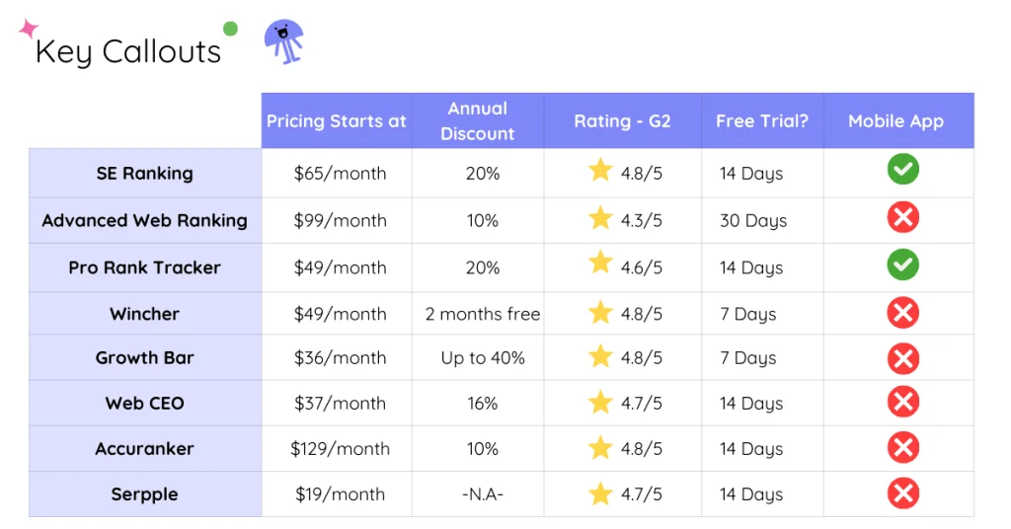Click the star icon in Serpple row
The height and width of the screenshot is (529, 1011).
[600, 493]
